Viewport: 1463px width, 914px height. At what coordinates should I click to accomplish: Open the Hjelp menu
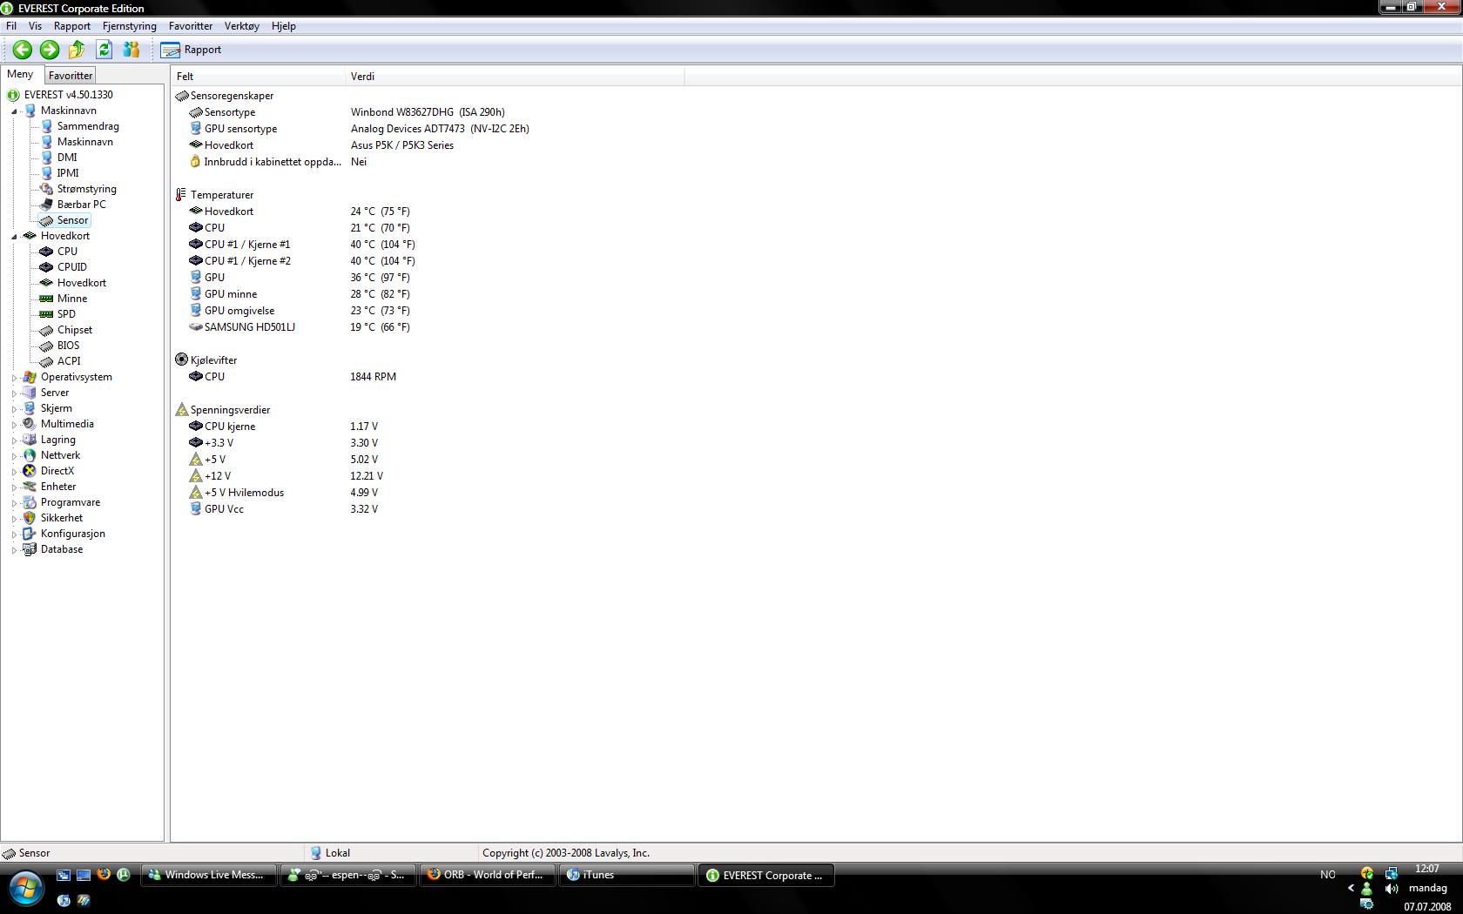pyautogui.click(x=284, y=26)
